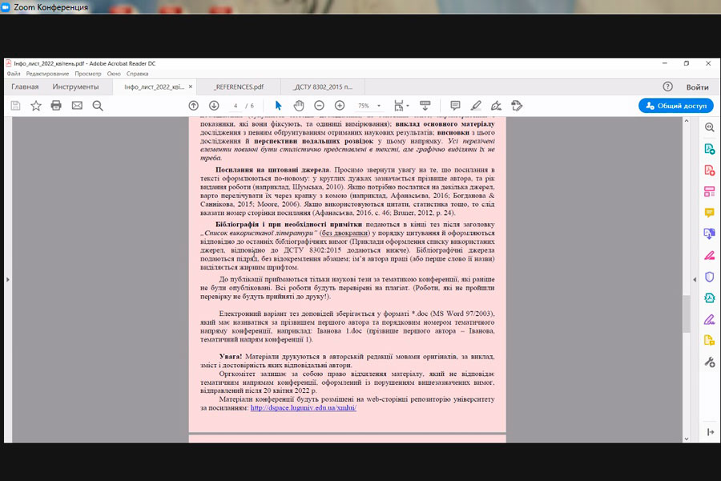Click the star bookmark icon in toolbar

[36, 105]
